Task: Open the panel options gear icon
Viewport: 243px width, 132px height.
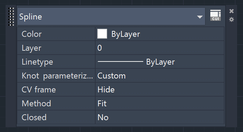Action: [x=232, y=19]
